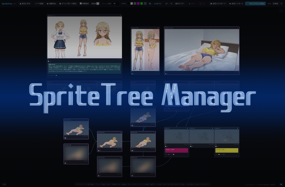Open the blue custom color picker icon
Image resolution: width=285 pixels, height=187 pixels.
pyautogui.click(x=150, y=4)
